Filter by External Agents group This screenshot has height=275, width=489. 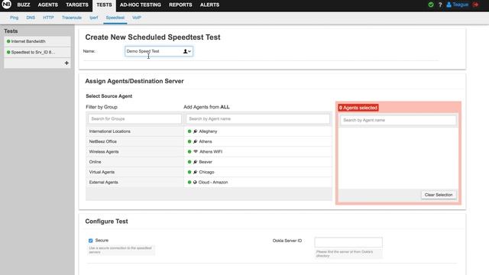click(x=134, y=183)
